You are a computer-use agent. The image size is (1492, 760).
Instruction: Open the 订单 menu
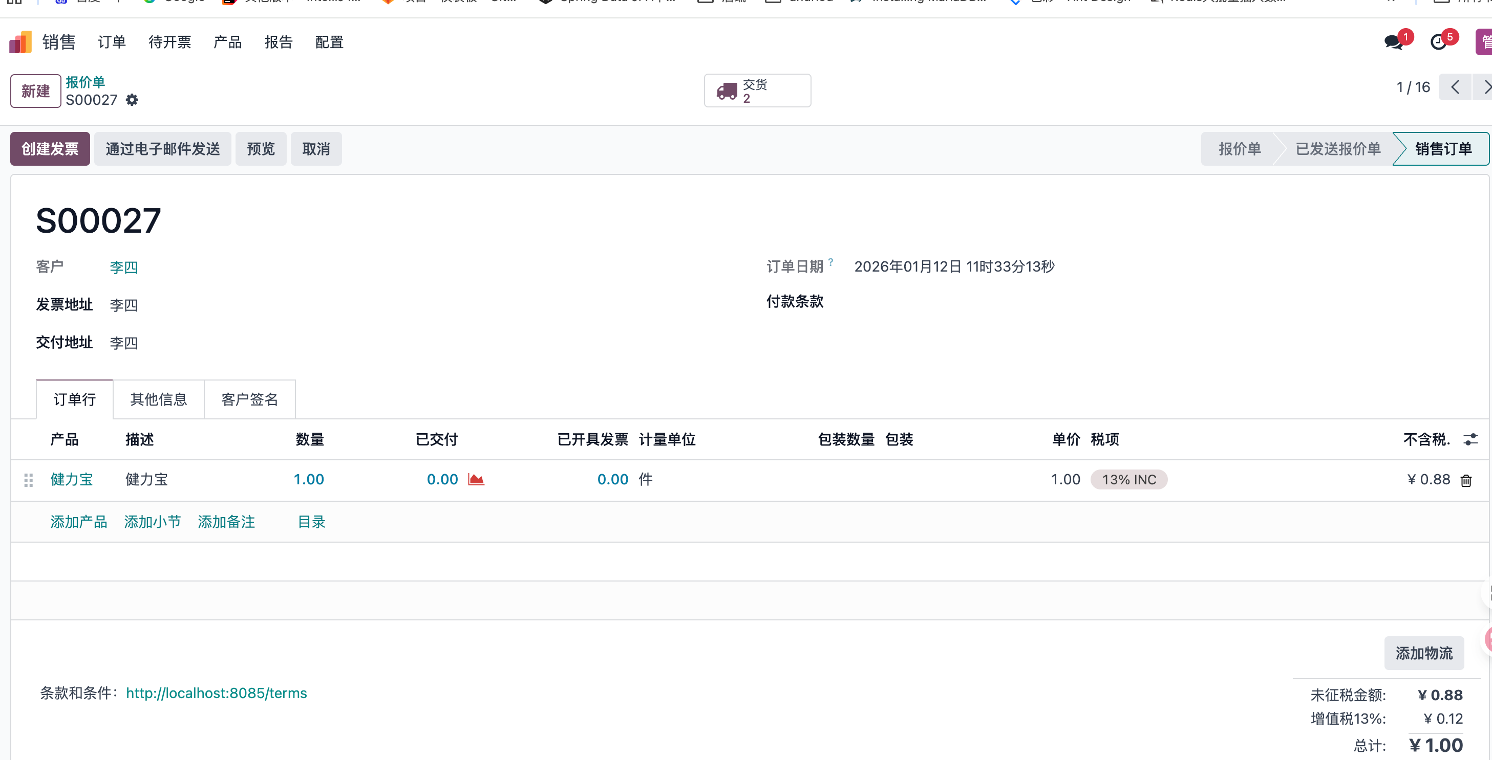click(112, 42)
